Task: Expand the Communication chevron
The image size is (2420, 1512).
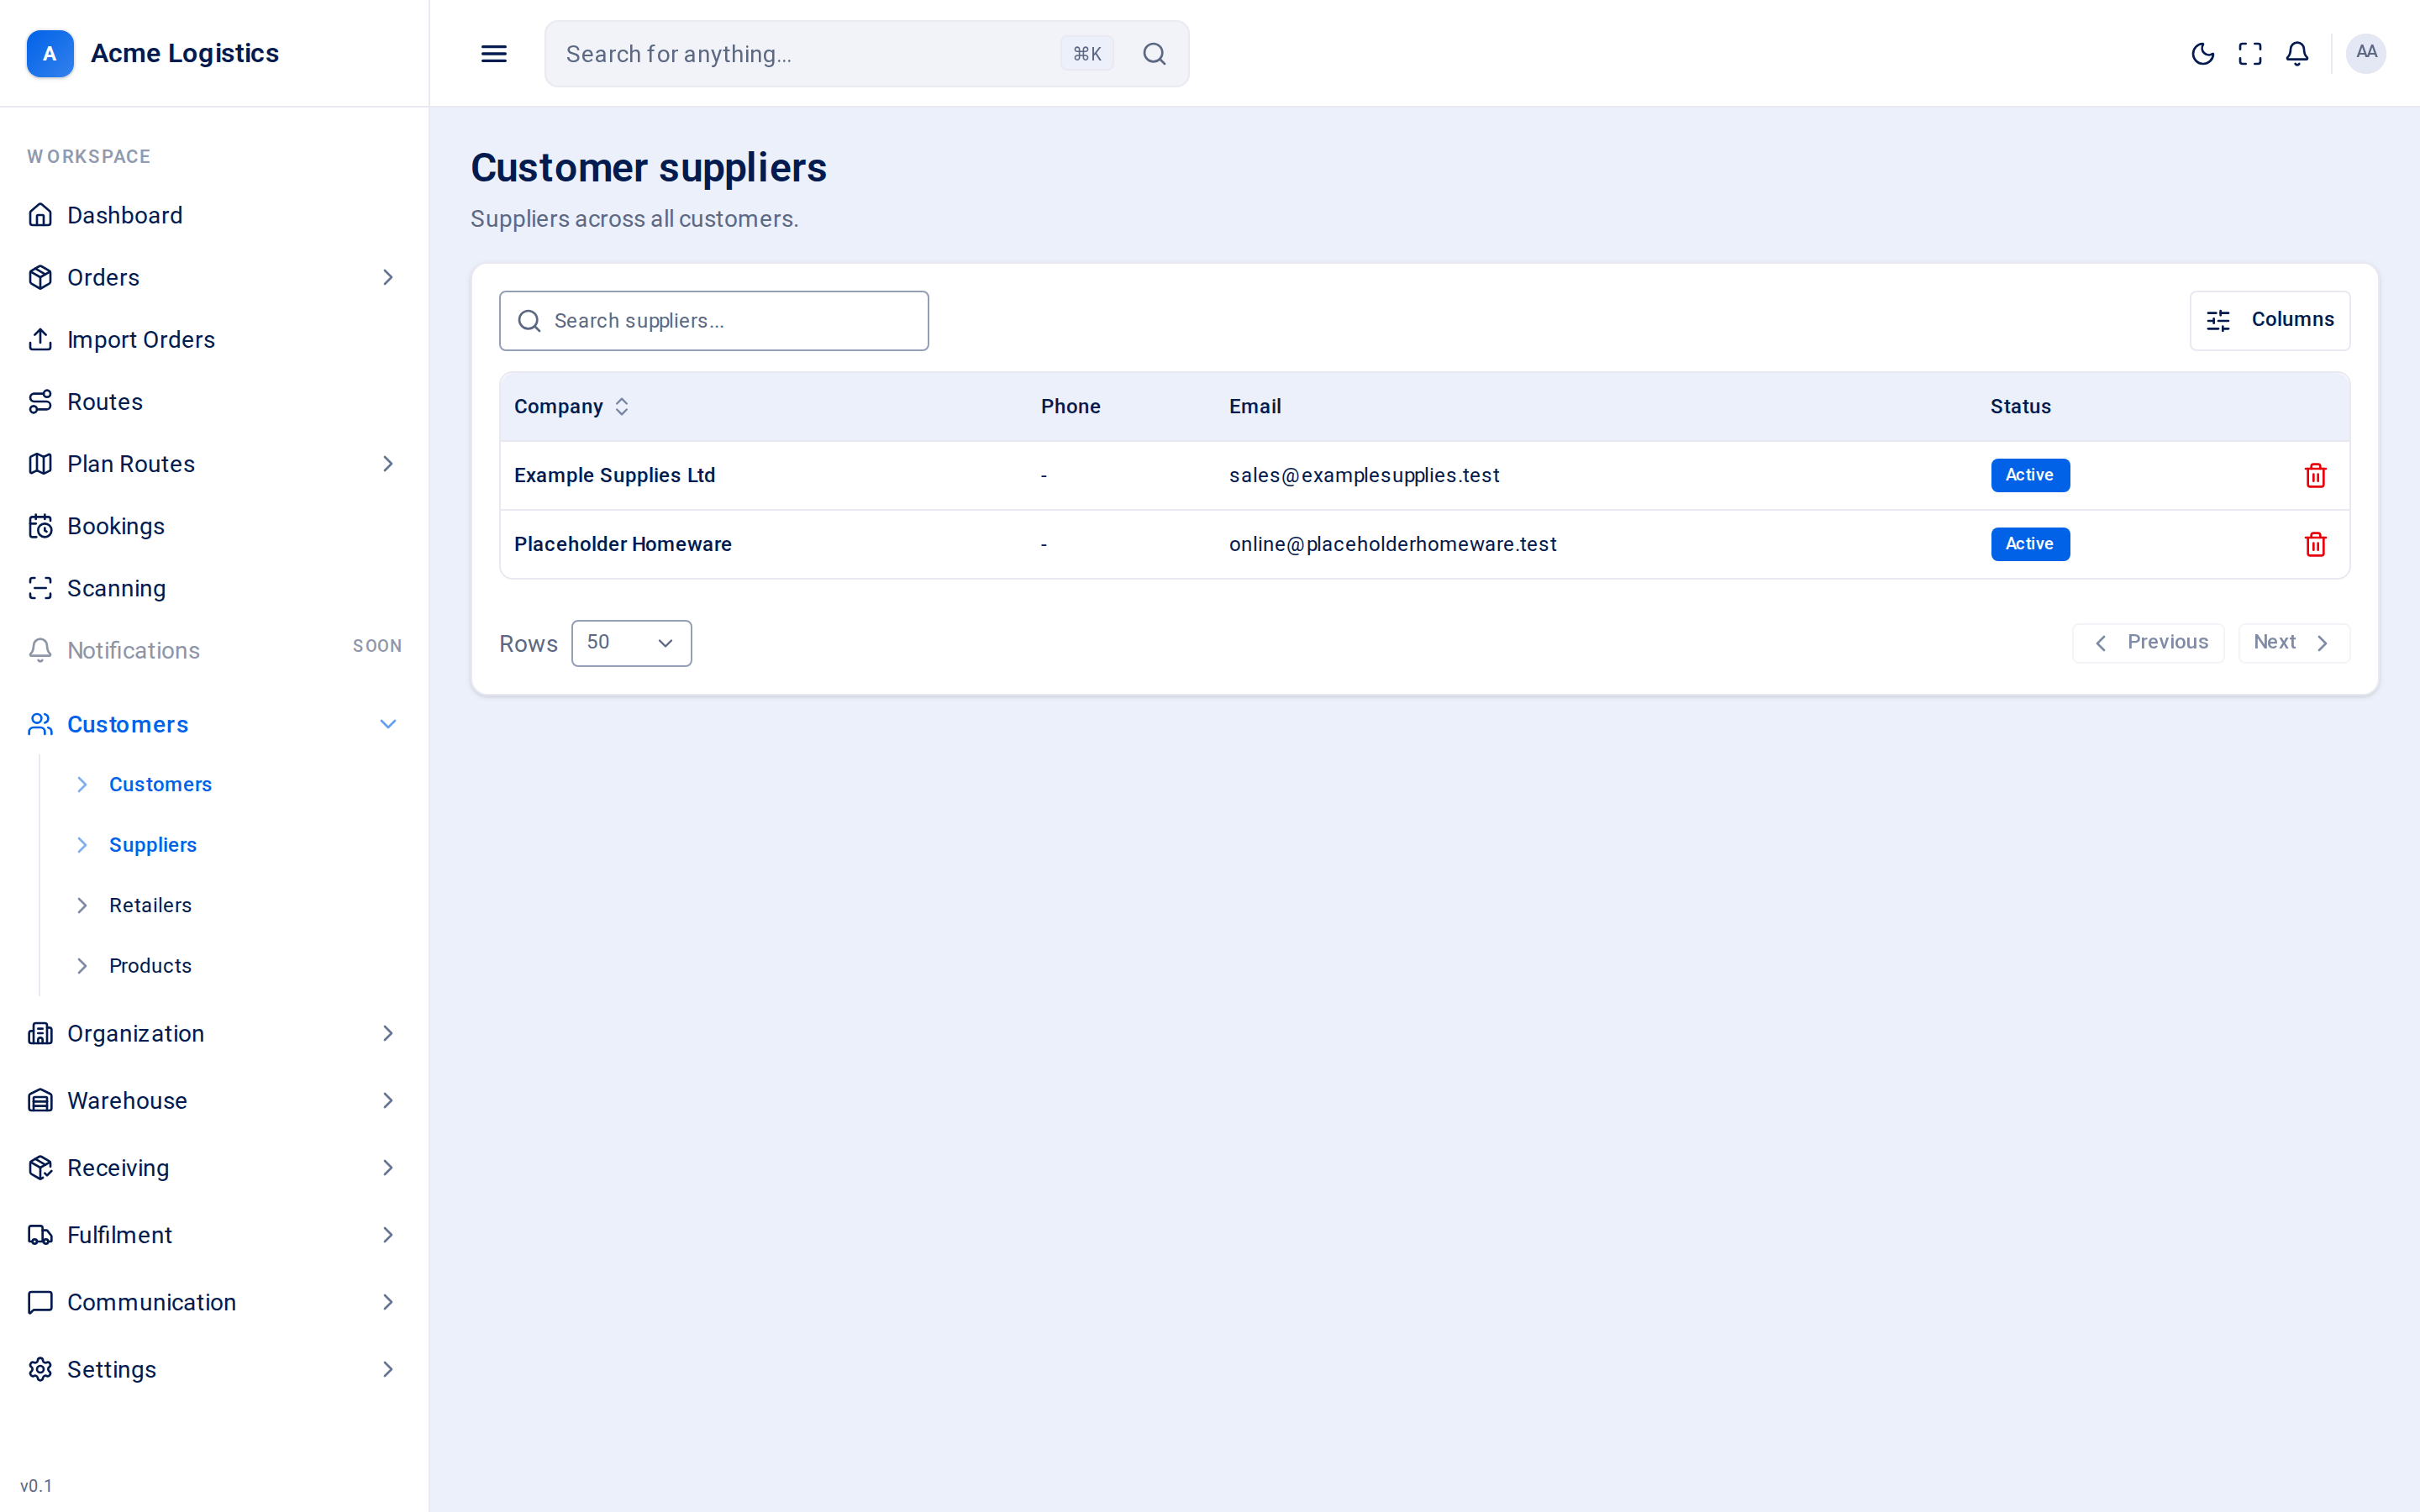Action: [388, 1302]
